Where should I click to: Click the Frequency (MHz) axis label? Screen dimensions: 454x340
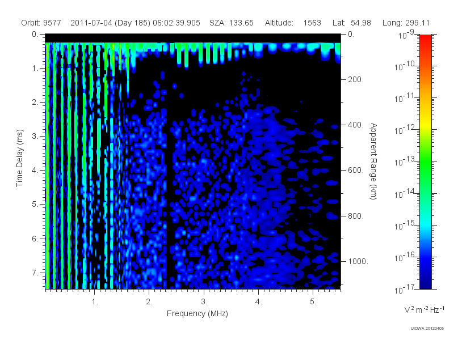[197, 314]
